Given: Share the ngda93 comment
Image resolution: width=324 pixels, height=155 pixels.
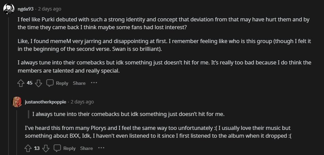Looking at the screenshot, I should tap(79, 83).
